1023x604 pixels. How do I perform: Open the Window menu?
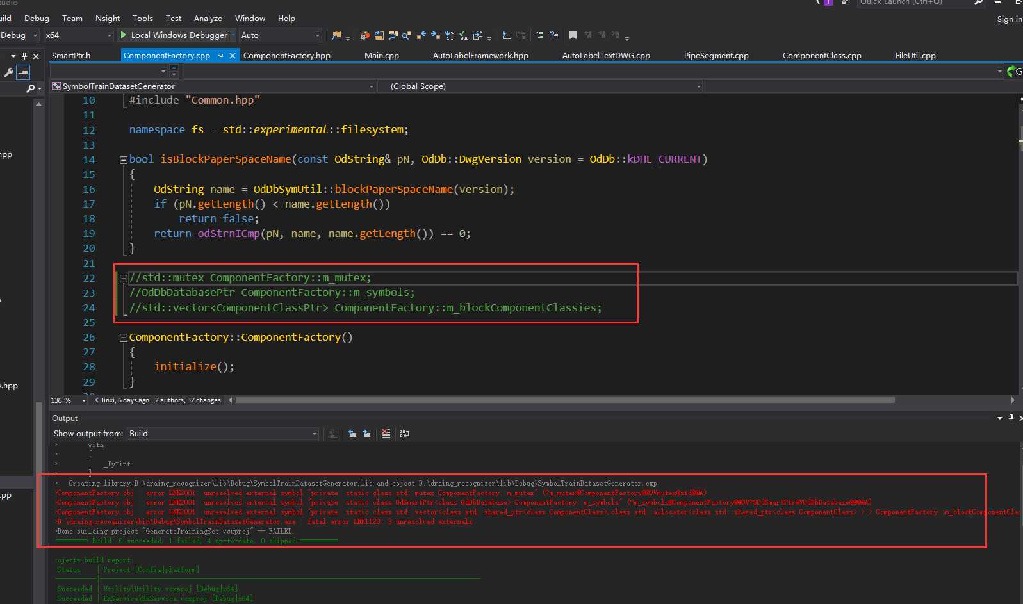[x=250, y=19]
